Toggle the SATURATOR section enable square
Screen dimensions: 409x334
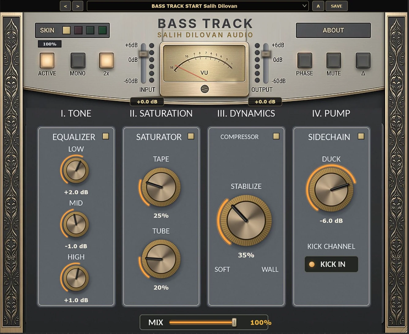(191, 136)
